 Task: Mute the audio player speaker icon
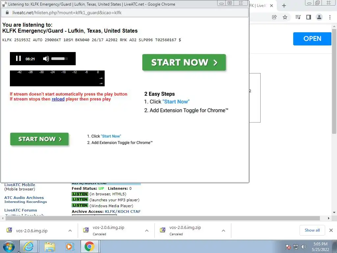pyautogui.click(x=46, y=59)
